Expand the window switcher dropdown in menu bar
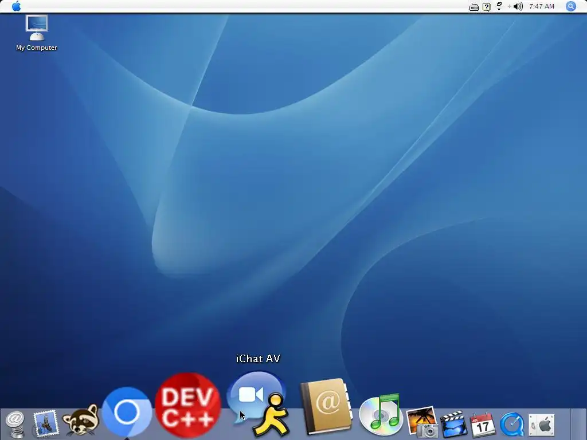Image resolution: width=587 pixels, height=440 pixels. (x=499, y=6)
